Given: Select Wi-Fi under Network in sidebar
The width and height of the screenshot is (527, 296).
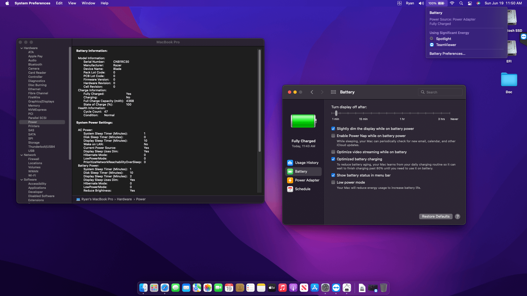Looking at the screenshot, I should (32, 176).
